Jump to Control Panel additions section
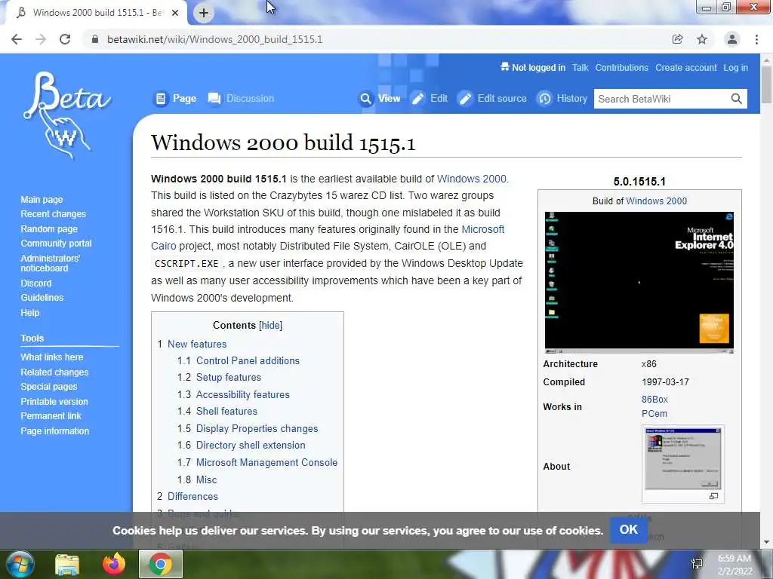The width and height of the screenshot is (773, 579). pyautogui.click(x=248, y=361)
